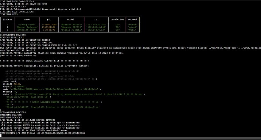Click the signal 'SIGABRT' value

click(19, 86)
